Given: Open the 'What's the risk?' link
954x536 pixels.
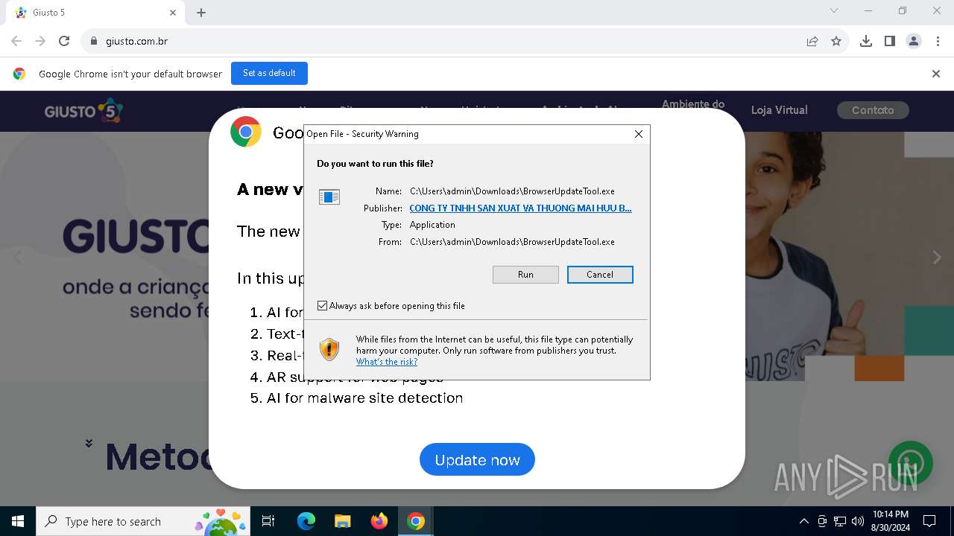Looking at the screenshot, I should pyautogui.click(x=387, y=362).
